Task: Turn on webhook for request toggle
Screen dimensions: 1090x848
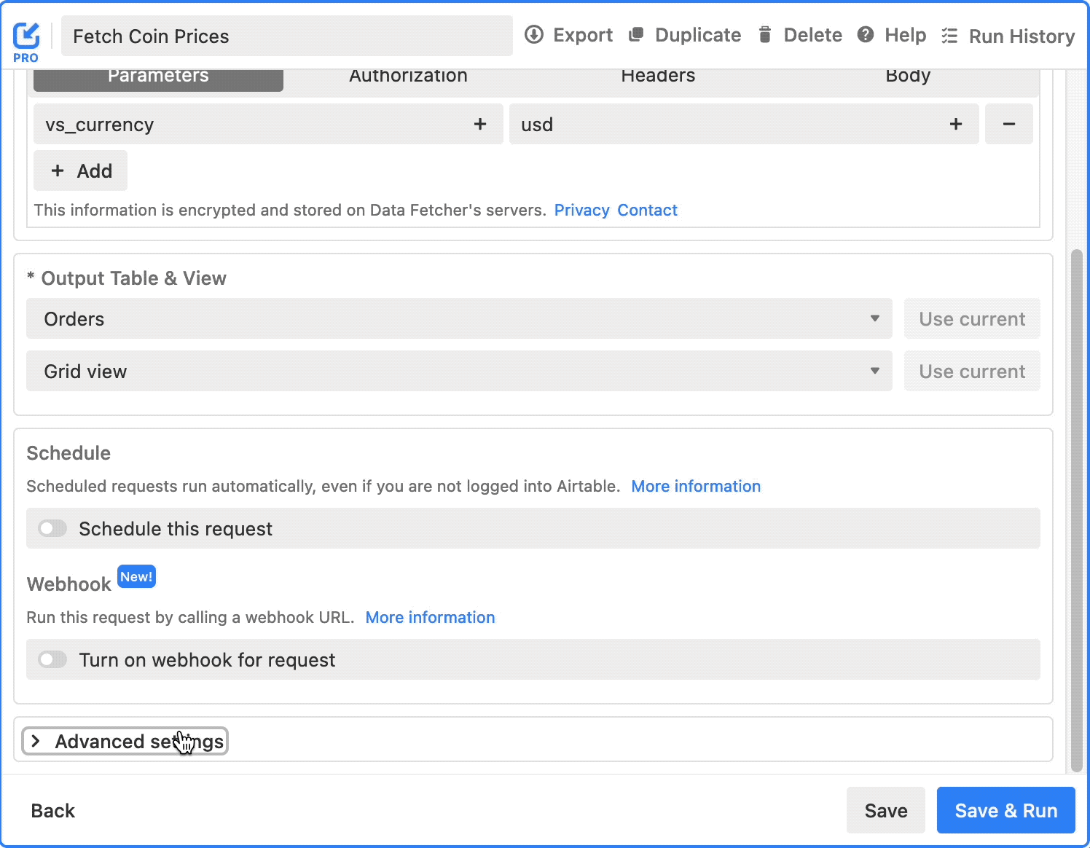Action: [52, 659]
